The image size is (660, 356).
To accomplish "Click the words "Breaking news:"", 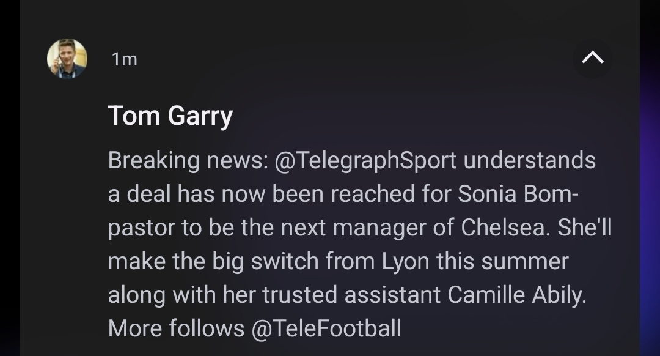I will click(188, 160).
